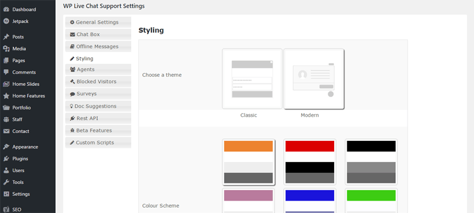Viewport: 474px width, 213px height.
Task: Switch to the Rest API tab
Action: click(x=98, y=118)
